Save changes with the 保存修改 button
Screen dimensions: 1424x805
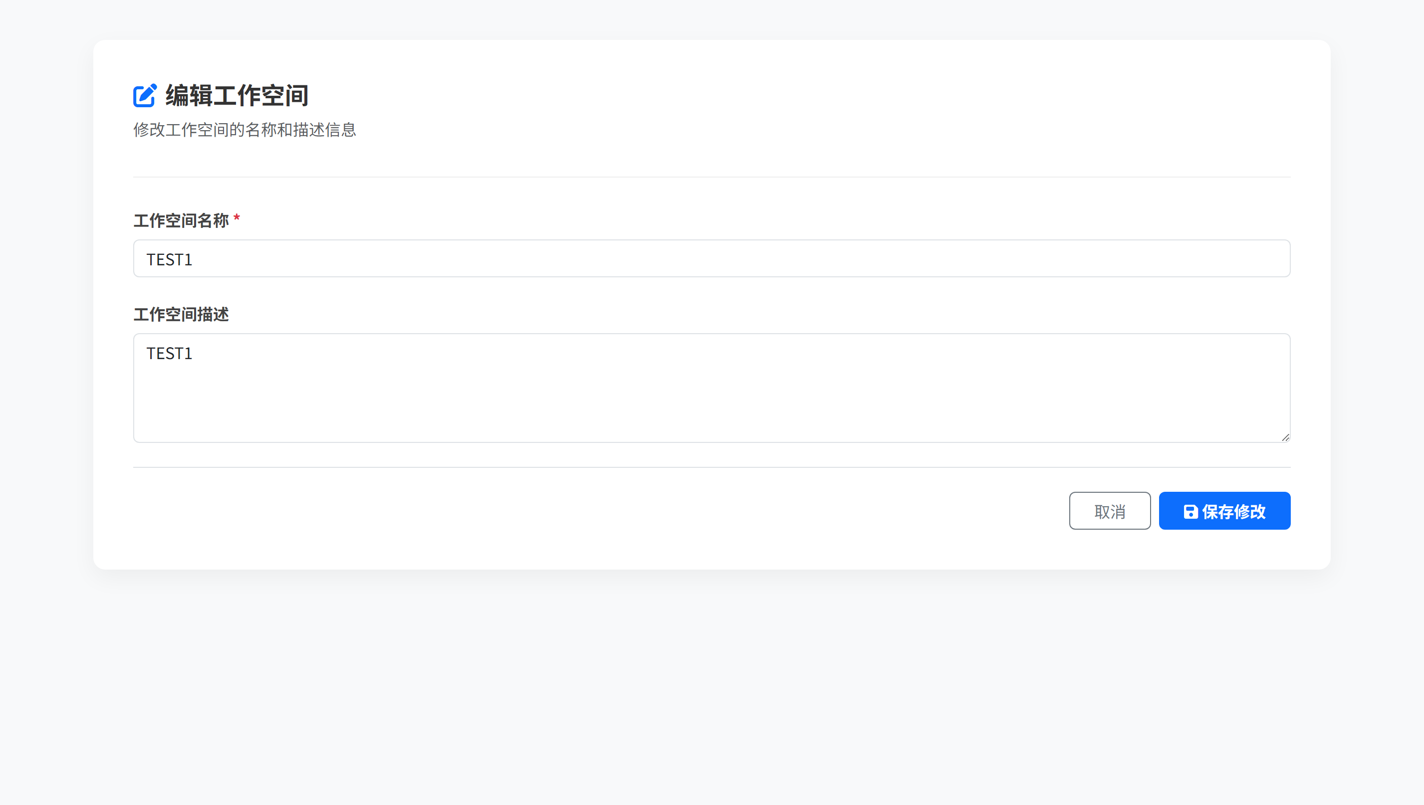tap(1224, 511)
